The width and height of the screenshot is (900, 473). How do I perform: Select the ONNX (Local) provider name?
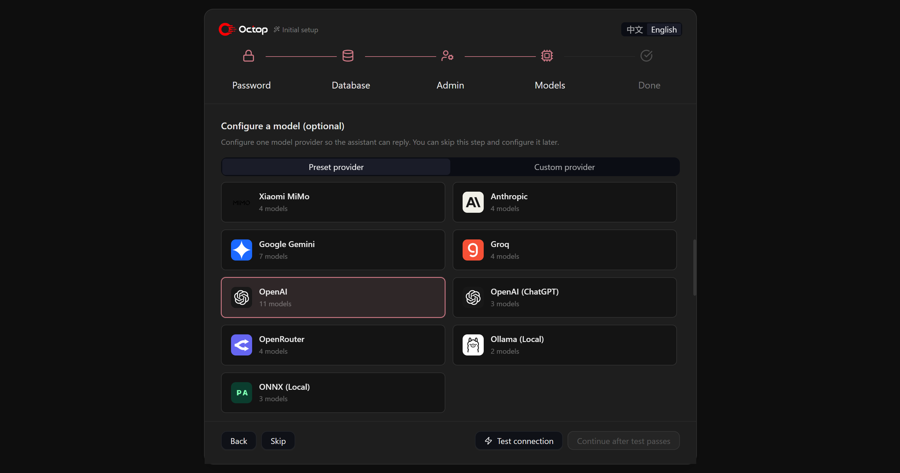click(x=284, y=387)
